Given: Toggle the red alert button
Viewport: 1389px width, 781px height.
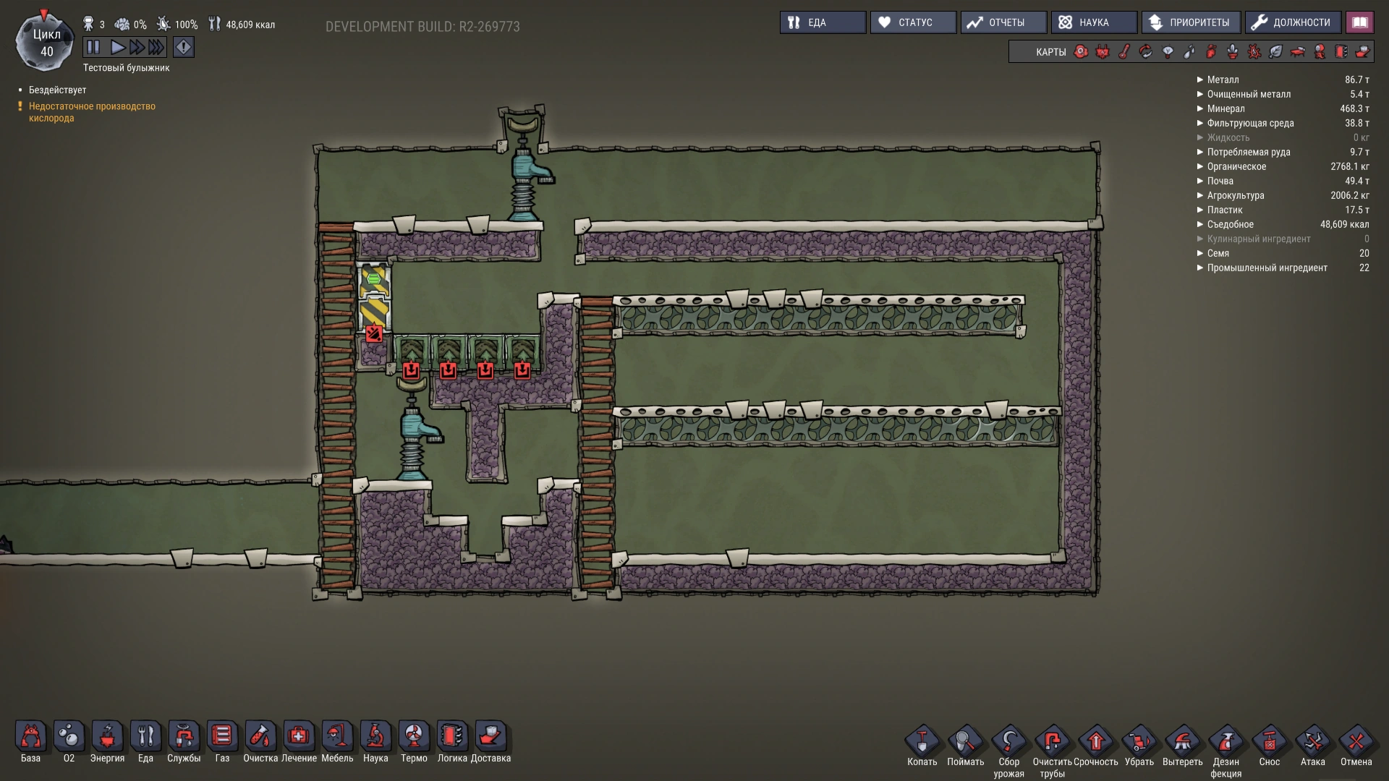Looking at the screenshot, I should pos(184,48).
